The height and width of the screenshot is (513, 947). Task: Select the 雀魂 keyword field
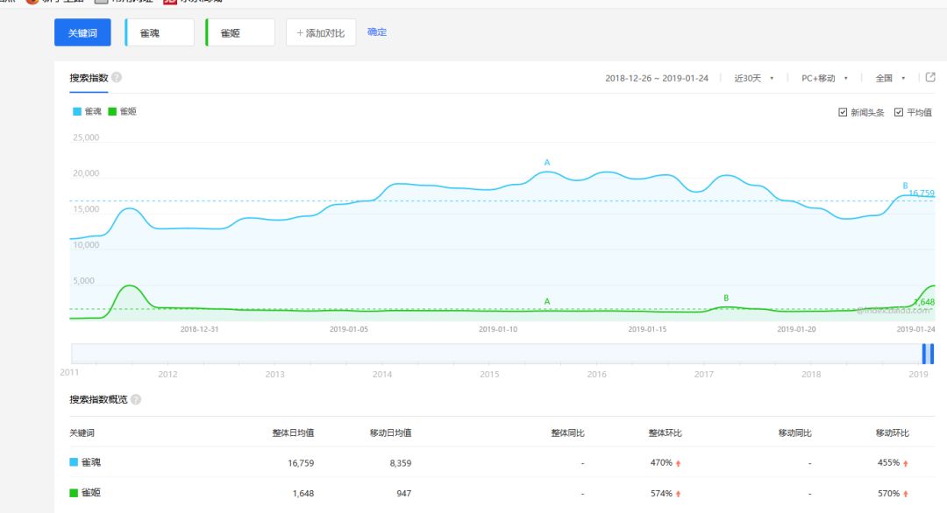(160, 32)
